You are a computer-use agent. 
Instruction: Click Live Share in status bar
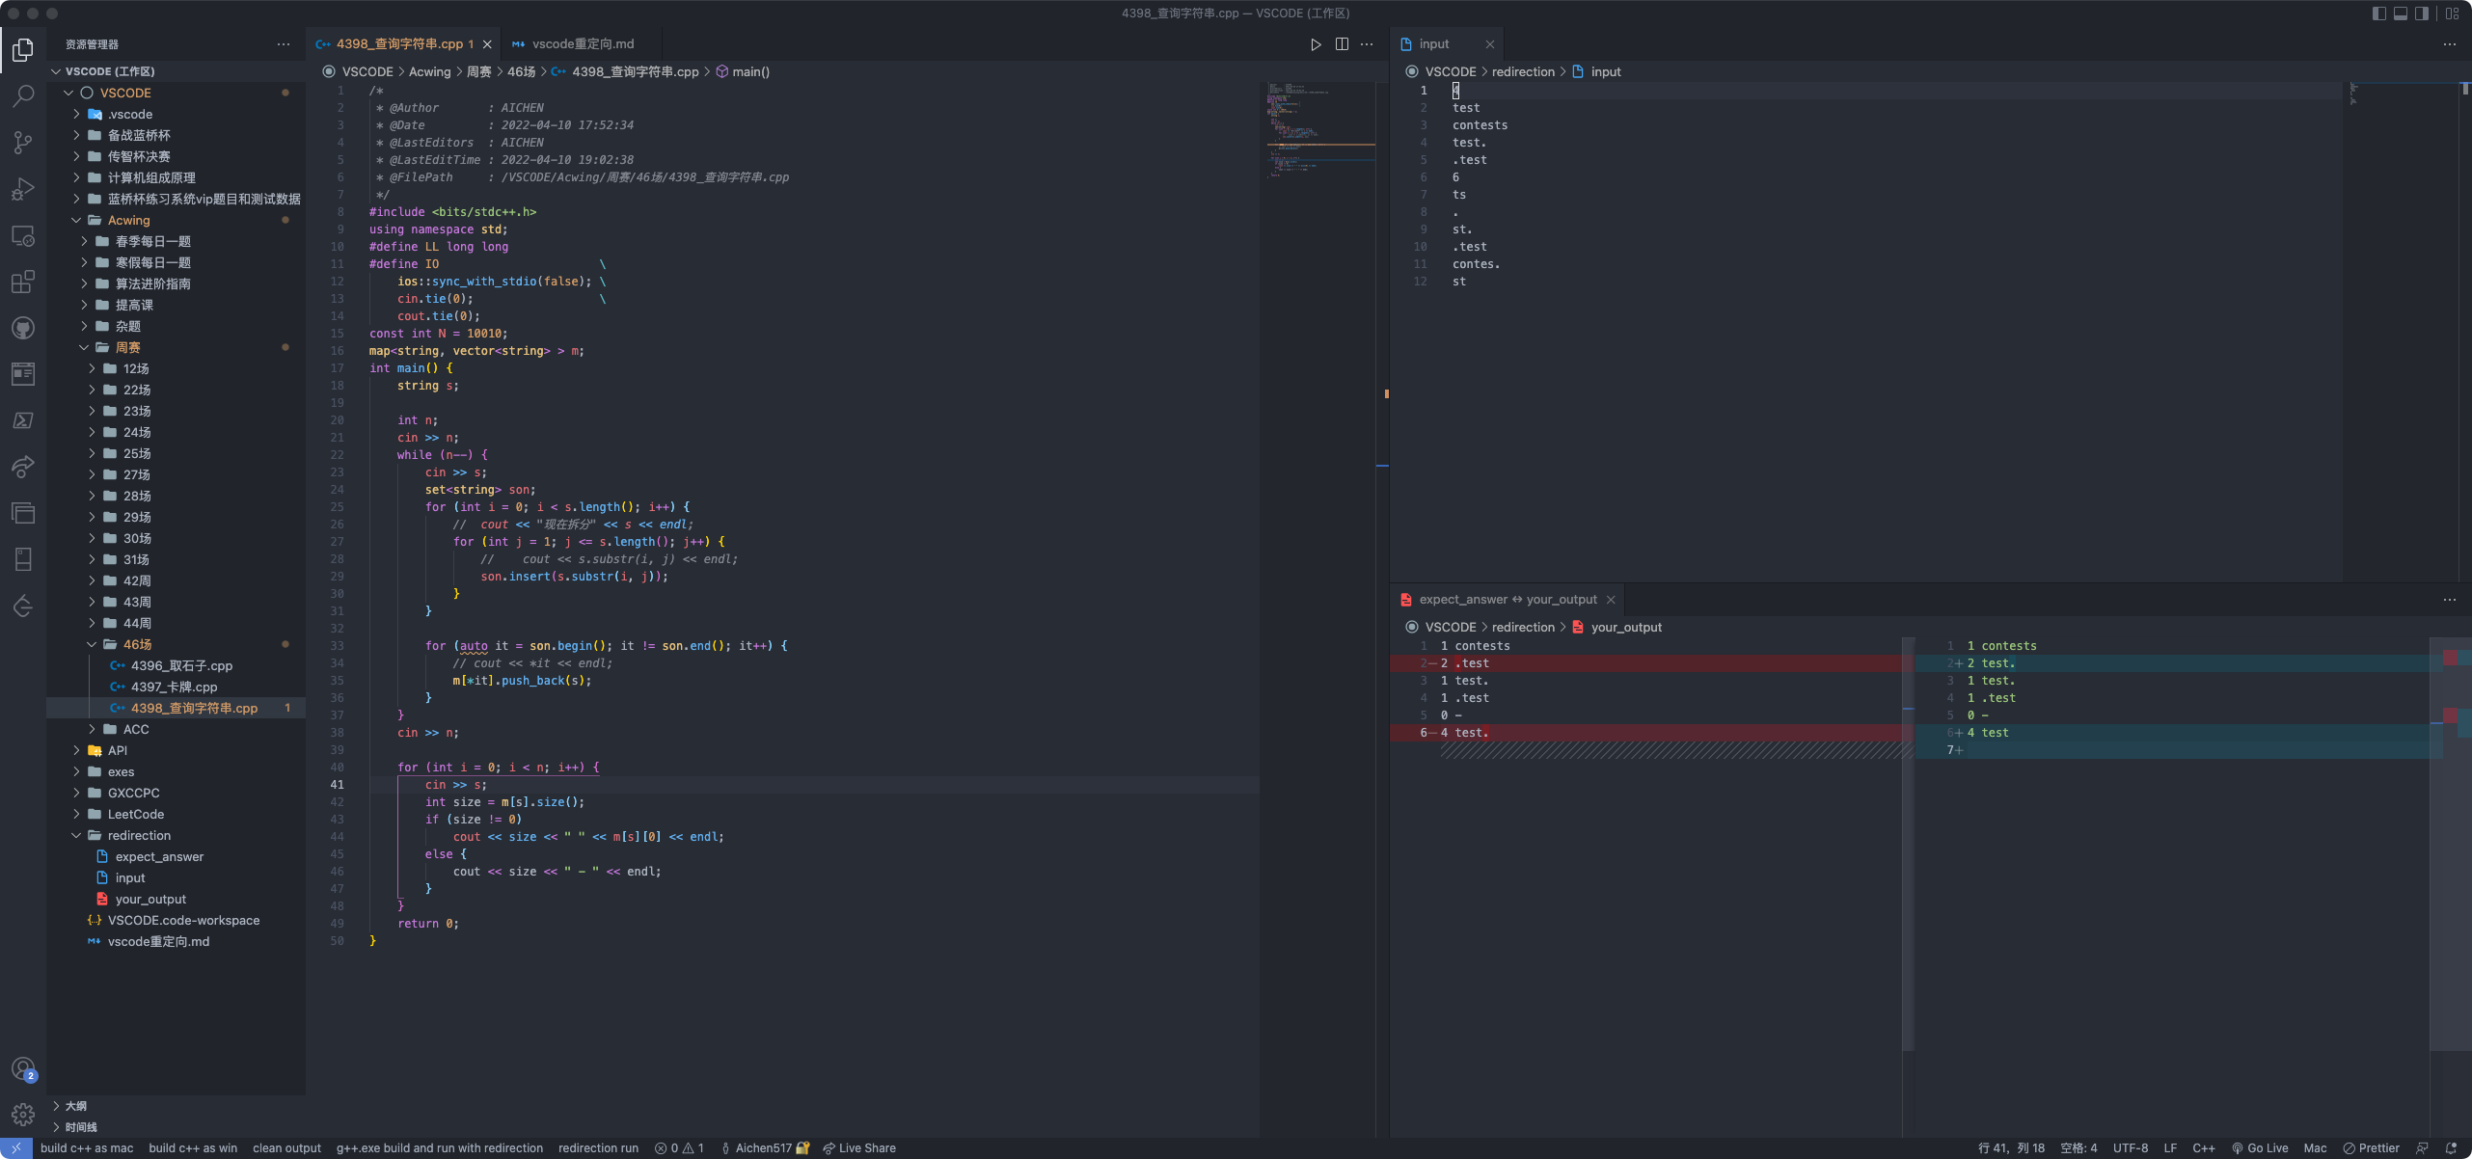click(x=859, y=1148)
